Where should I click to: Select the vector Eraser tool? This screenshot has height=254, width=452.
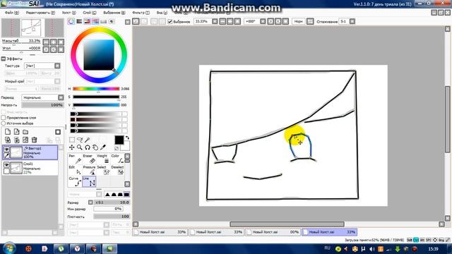pos(89,159)
